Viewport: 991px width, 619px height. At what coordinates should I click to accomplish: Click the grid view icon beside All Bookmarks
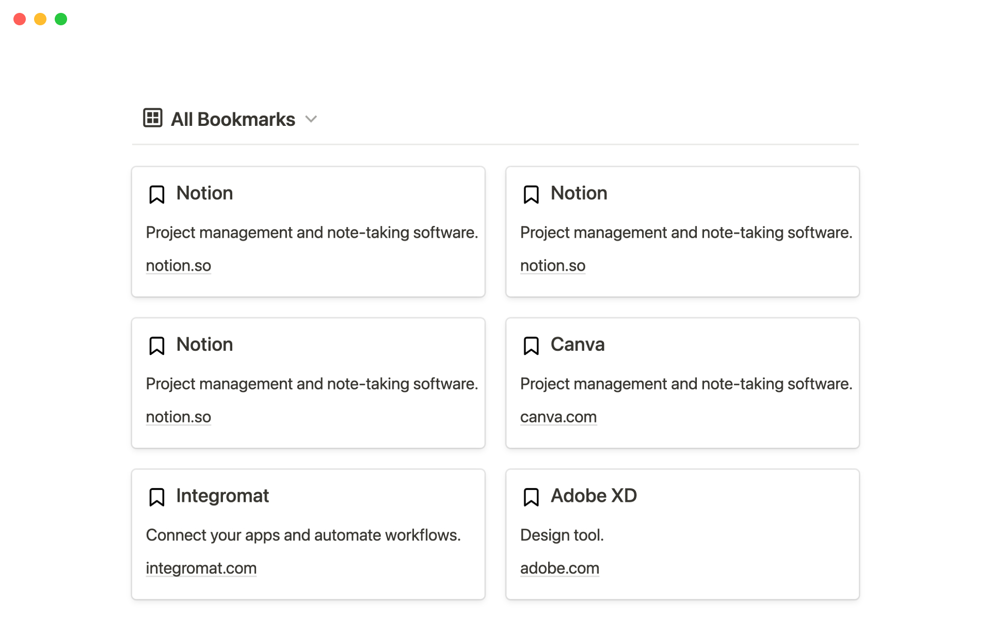(152, 118)
